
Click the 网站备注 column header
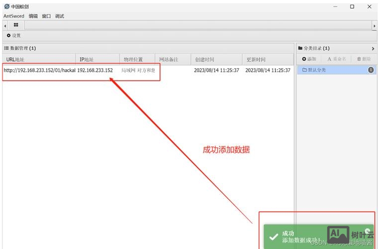(x=173, y=59)
